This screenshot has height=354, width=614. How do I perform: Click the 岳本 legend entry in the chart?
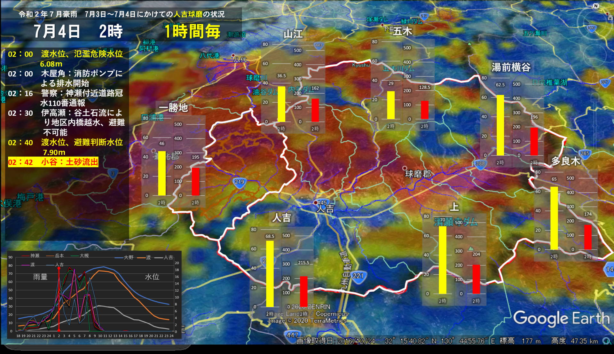[55, 256]
